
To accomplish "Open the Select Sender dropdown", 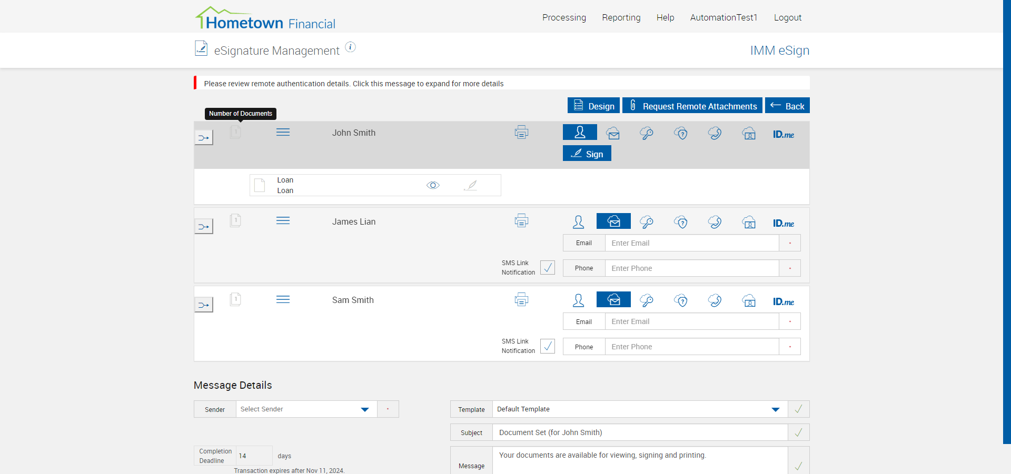I will tap(306, 409).
